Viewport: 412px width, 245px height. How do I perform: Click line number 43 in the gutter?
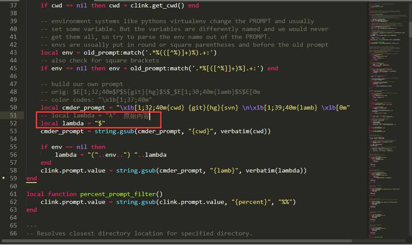tap(14, 52)
